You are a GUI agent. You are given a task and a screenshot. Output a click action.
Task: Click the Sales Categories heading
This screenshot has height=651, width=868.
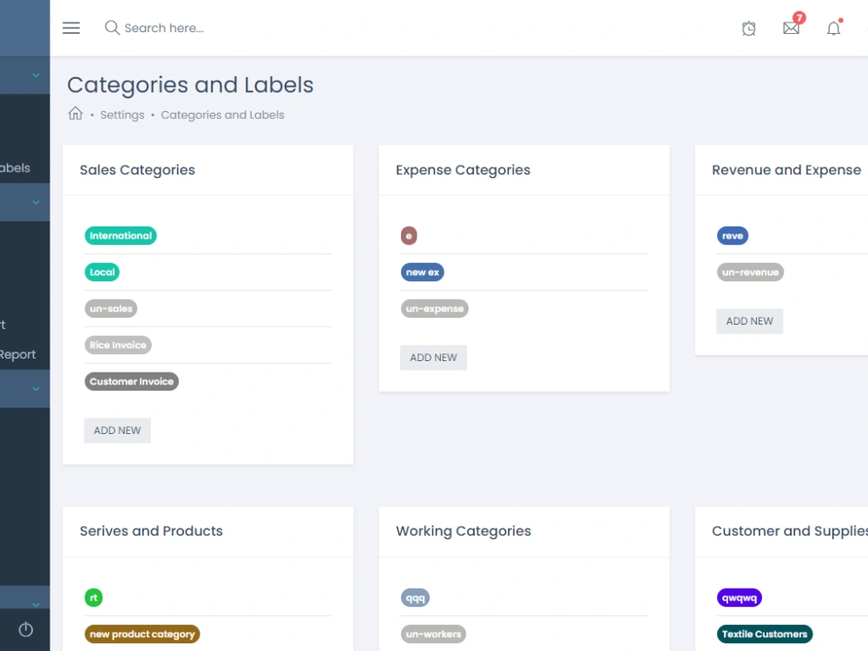137,170
